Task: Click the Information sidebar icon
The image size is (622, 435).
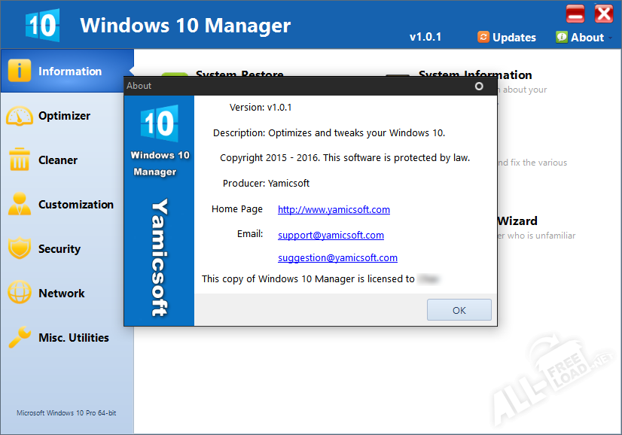Action: tap(20, 71)
